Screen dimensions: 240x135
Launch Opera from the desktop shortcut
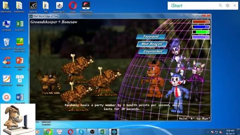[x=73, y=7]
